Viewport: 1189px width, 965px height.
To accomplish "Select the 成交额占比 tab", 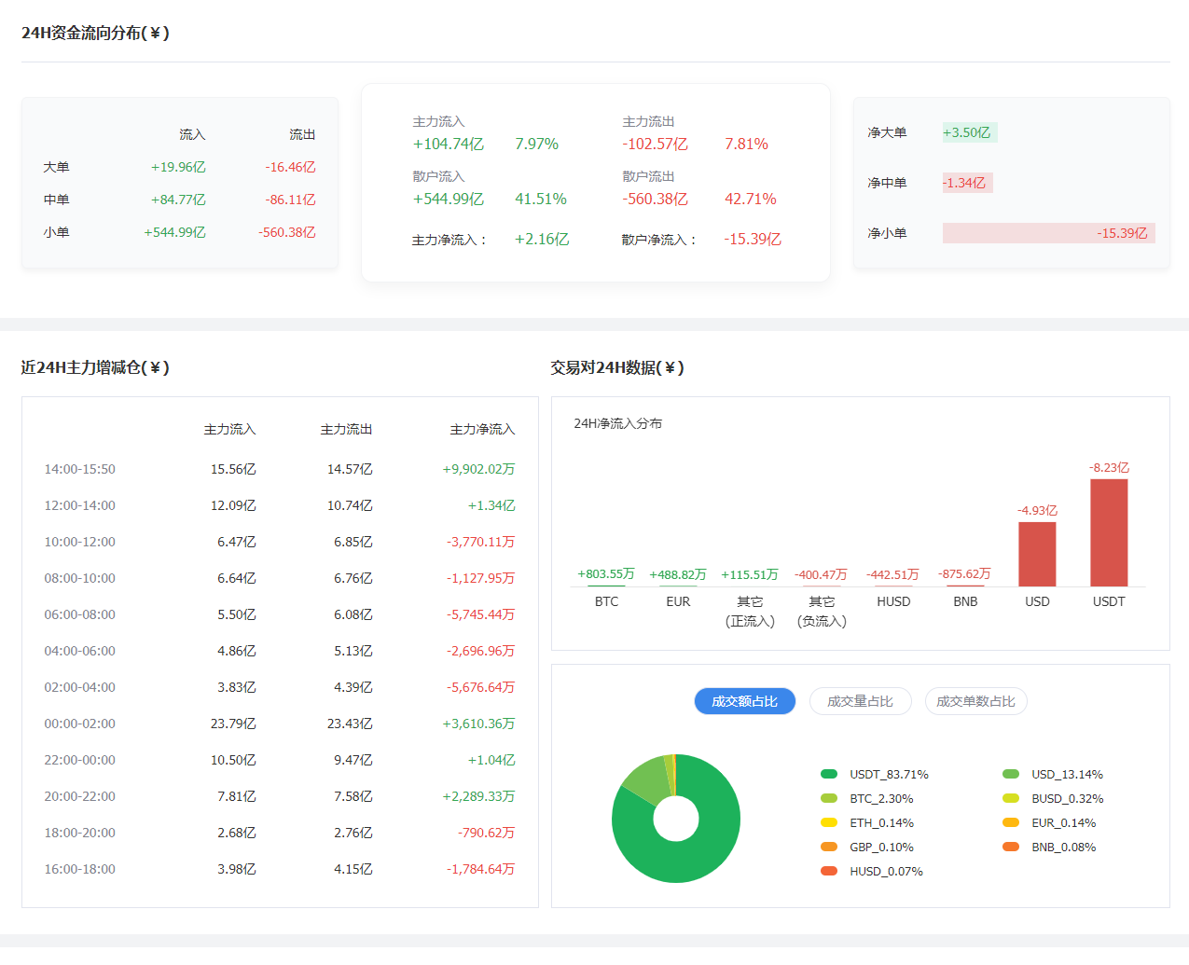I will click(744, 701).
